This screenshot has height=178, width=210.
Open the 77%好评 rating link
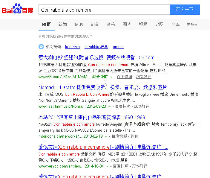[140, 166]
